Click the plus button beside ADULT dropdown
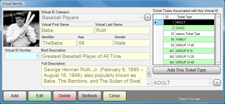Image resolution: width=225 pixels, height=104 pixels. [217, 83]
